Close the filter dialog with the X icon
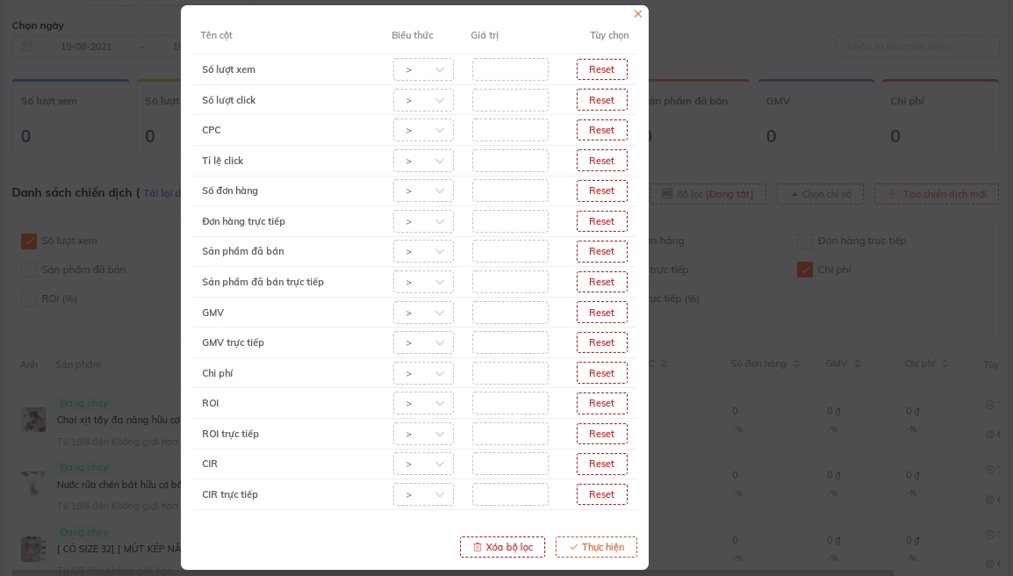 pos(638,14)
